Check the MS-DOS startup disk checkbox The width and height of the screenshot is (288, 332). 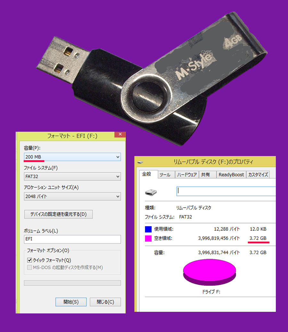tap(30, 267)
